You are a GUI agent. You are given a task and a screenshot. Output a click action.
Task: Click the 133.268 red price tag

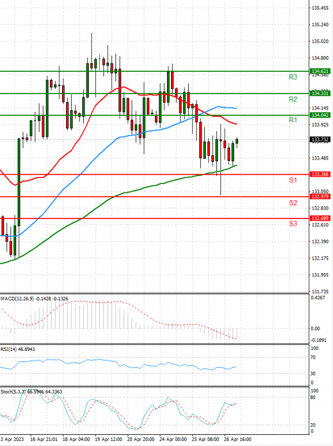pos(319,175)
